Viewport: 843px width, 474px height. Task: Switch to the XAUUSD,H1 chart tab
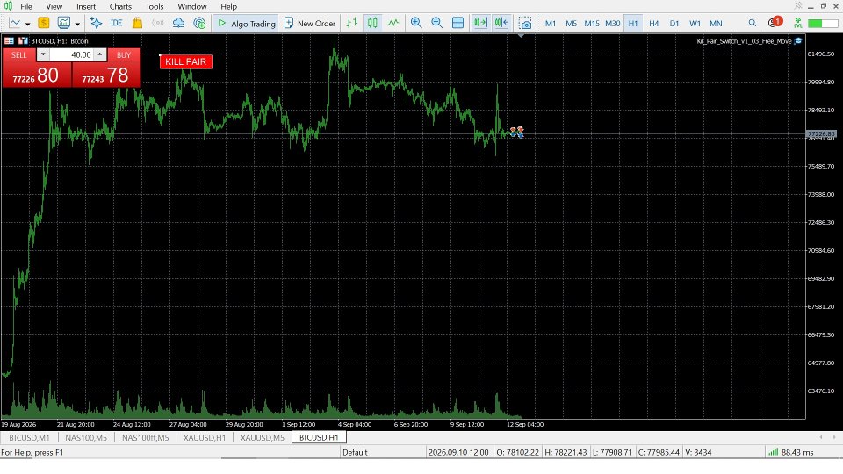click(205, 437)
